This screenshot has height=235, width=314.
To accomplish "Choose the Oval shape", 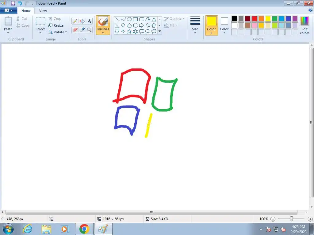I will 129,19.
